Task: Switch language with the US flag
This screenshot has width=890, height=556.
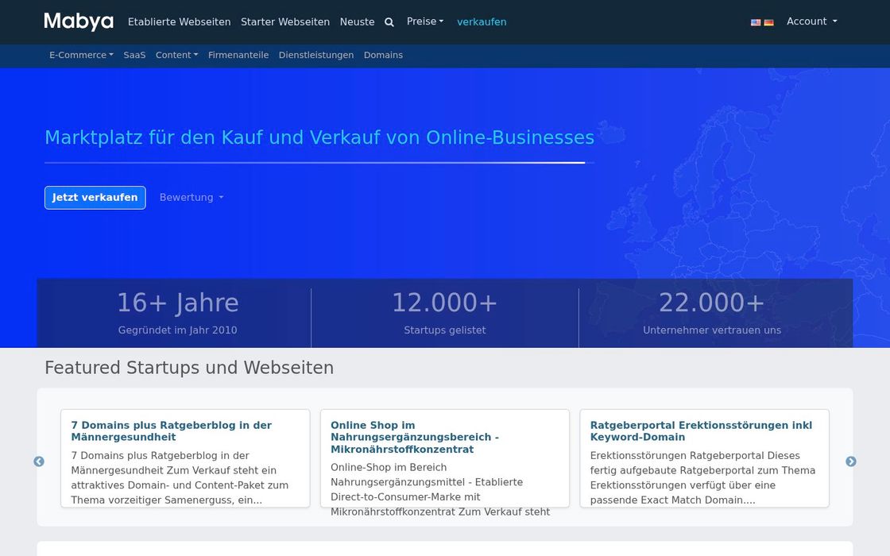Action: pyautogui.click(x=756, y=23)
